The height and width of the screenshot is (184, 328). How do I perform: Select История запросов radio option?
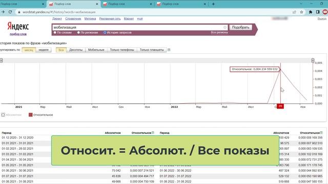point(105,33)
